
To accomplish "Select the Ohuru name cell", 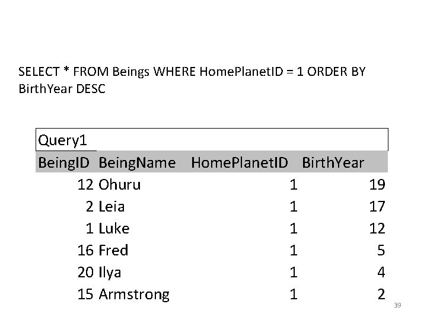I will [x=120, y=185].
